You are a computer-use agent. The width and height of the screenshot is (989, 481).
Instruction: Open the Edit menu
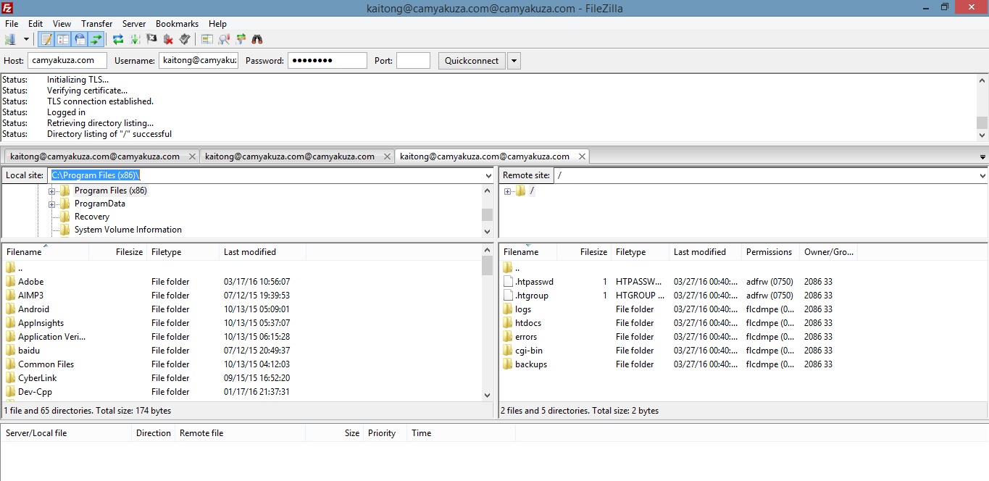36,24
